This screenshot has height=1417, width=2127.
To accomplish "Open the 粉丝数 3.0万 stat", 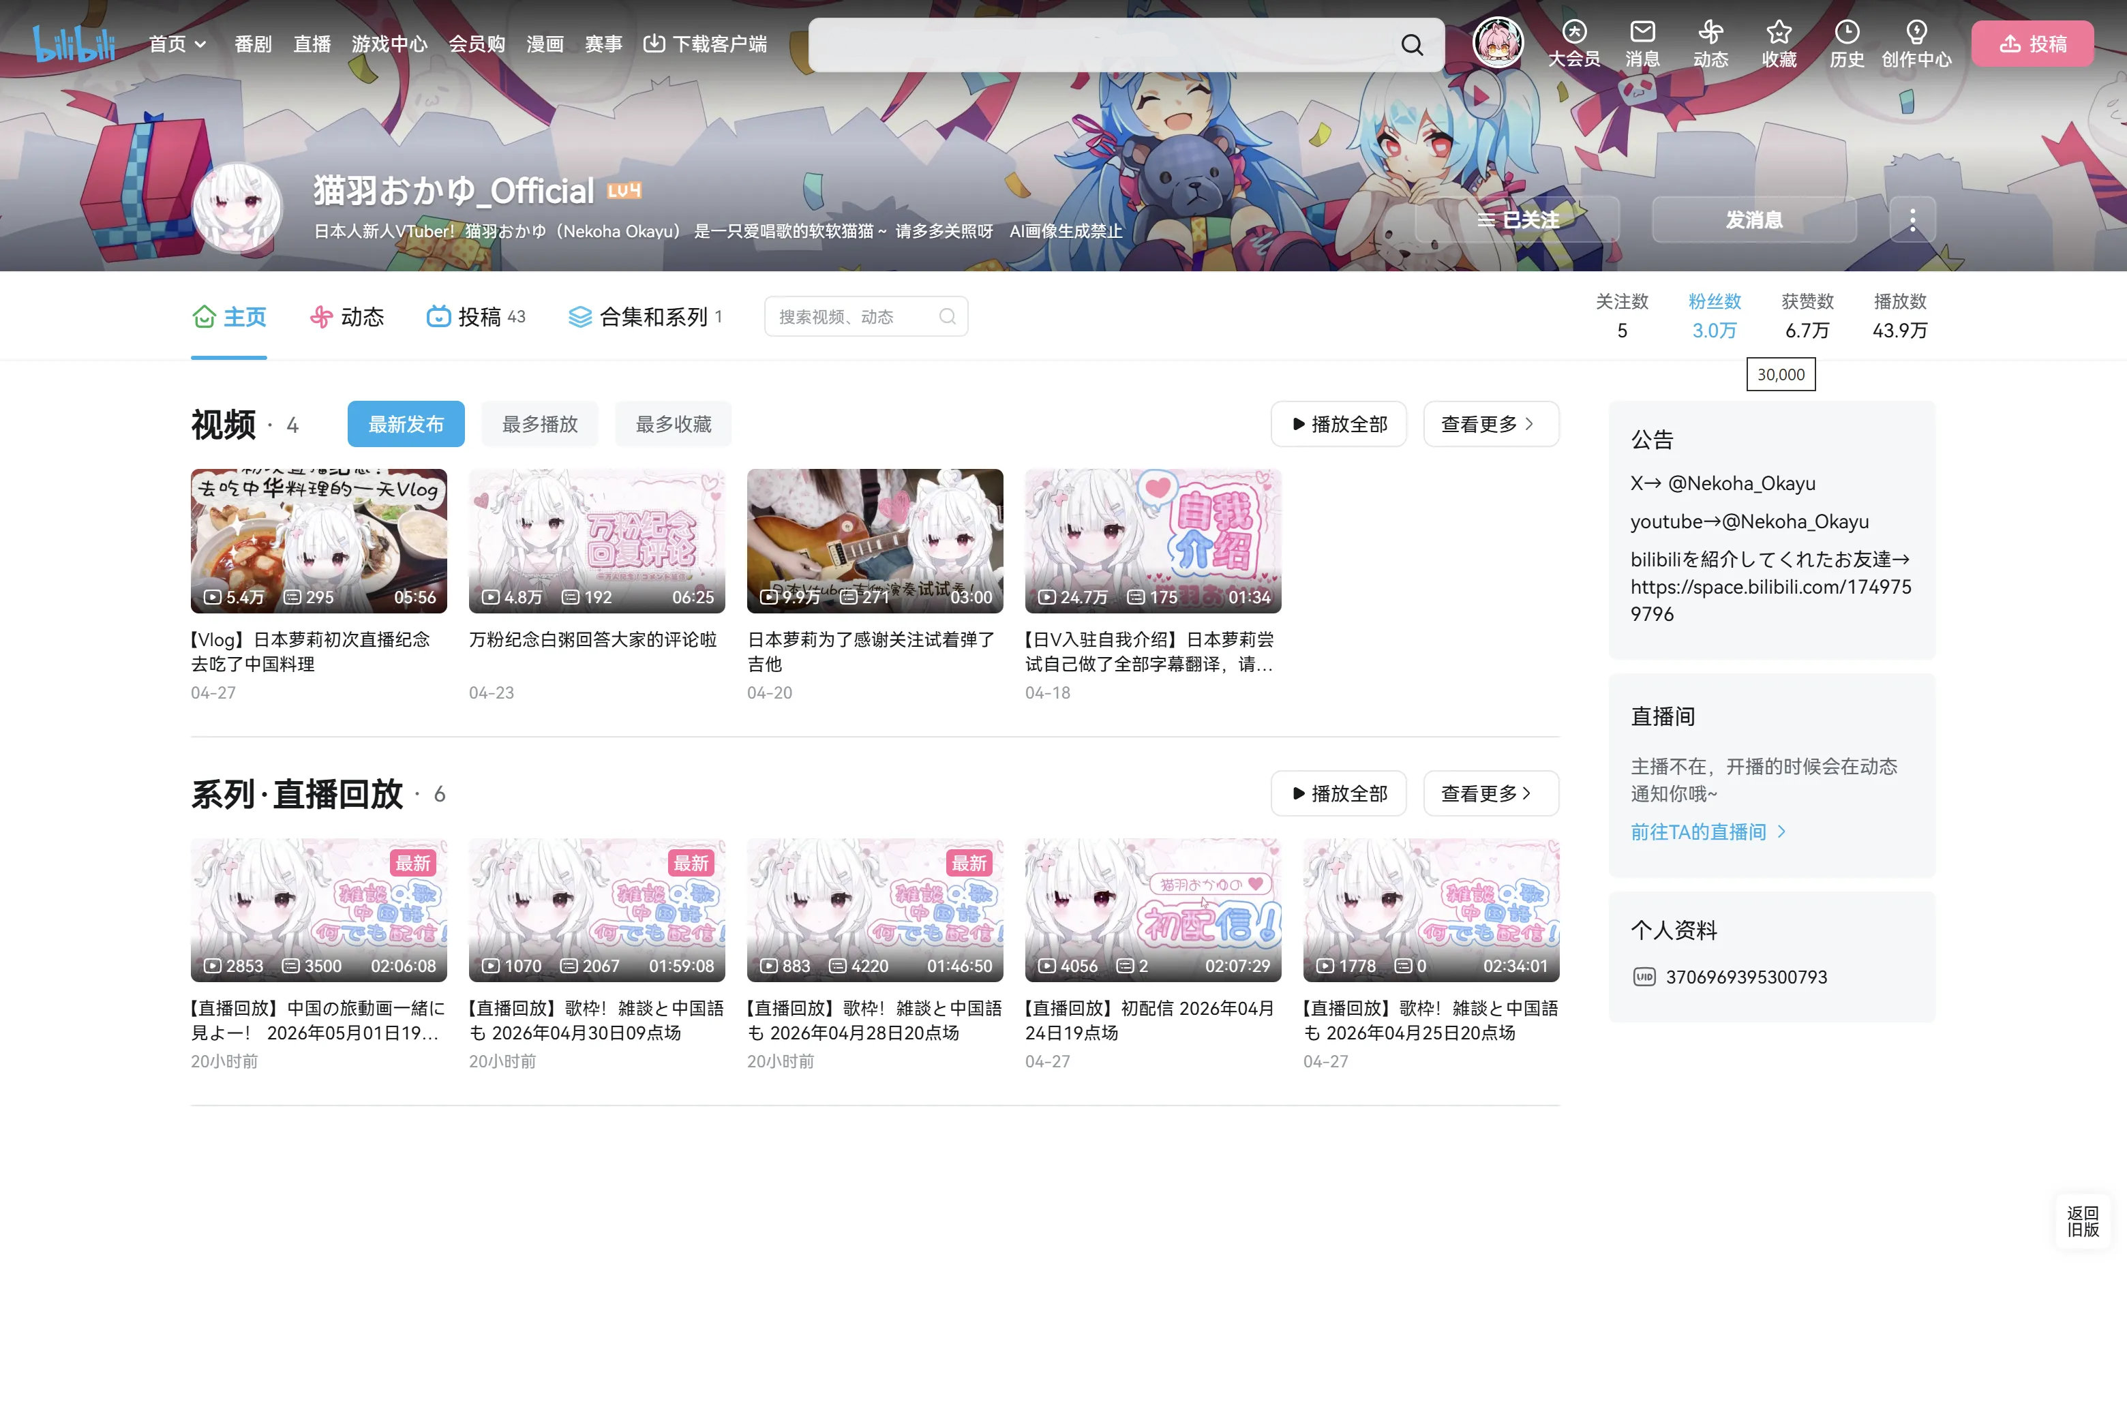I will (x=1714, y=316).
